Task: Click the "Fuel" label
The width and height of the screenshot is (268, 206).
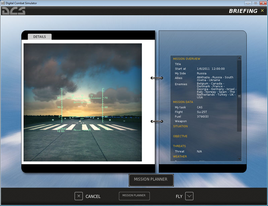Action: (178, 117)
